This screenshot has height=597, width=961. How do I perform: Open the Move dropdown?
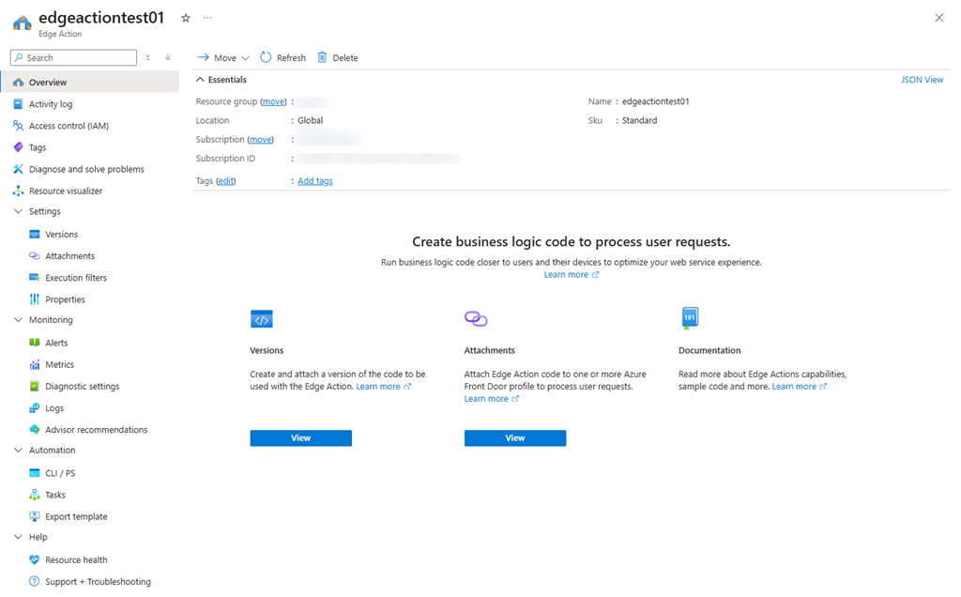pos(223,57)
